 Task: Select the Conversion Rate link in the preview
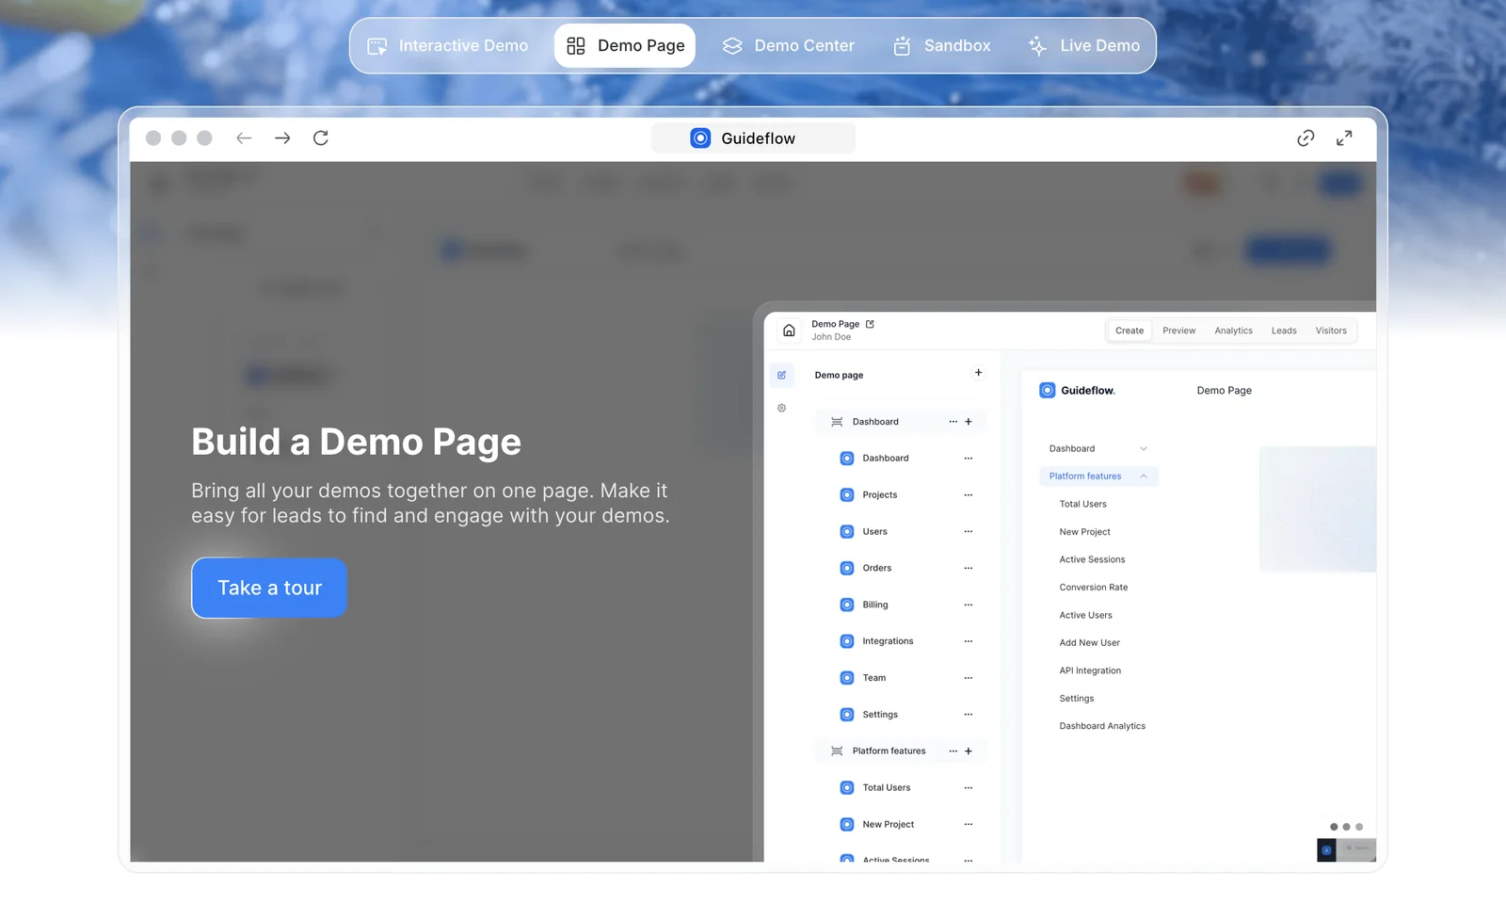pos(1093,588)
